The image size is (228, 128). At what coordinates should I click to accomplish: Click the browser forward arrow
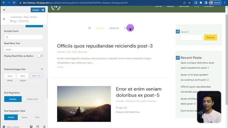[9, 2]
